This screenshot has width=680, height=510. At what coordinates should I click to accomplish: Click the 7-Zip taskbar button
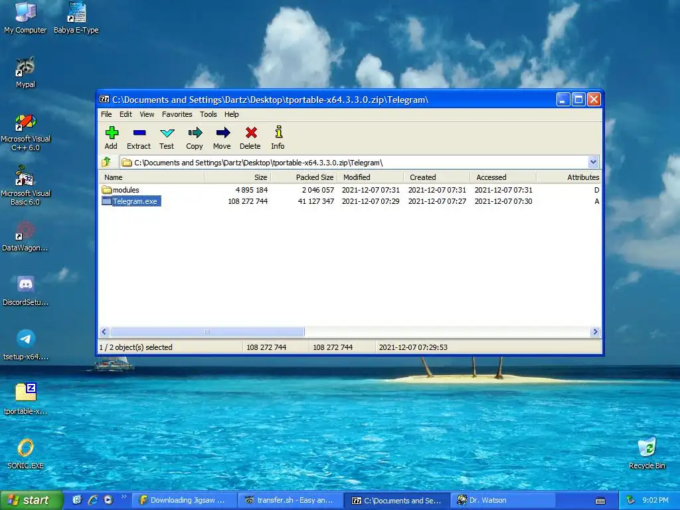tap(398, 500)
